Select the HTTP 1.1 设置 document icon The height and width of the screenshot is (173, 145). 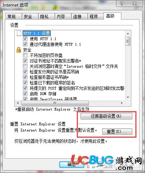coord(19,33)
